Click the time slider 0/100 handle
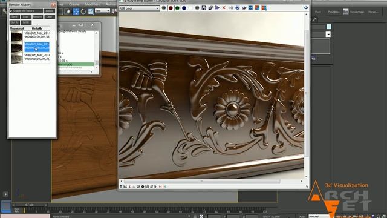 click(x=30, y=205)
